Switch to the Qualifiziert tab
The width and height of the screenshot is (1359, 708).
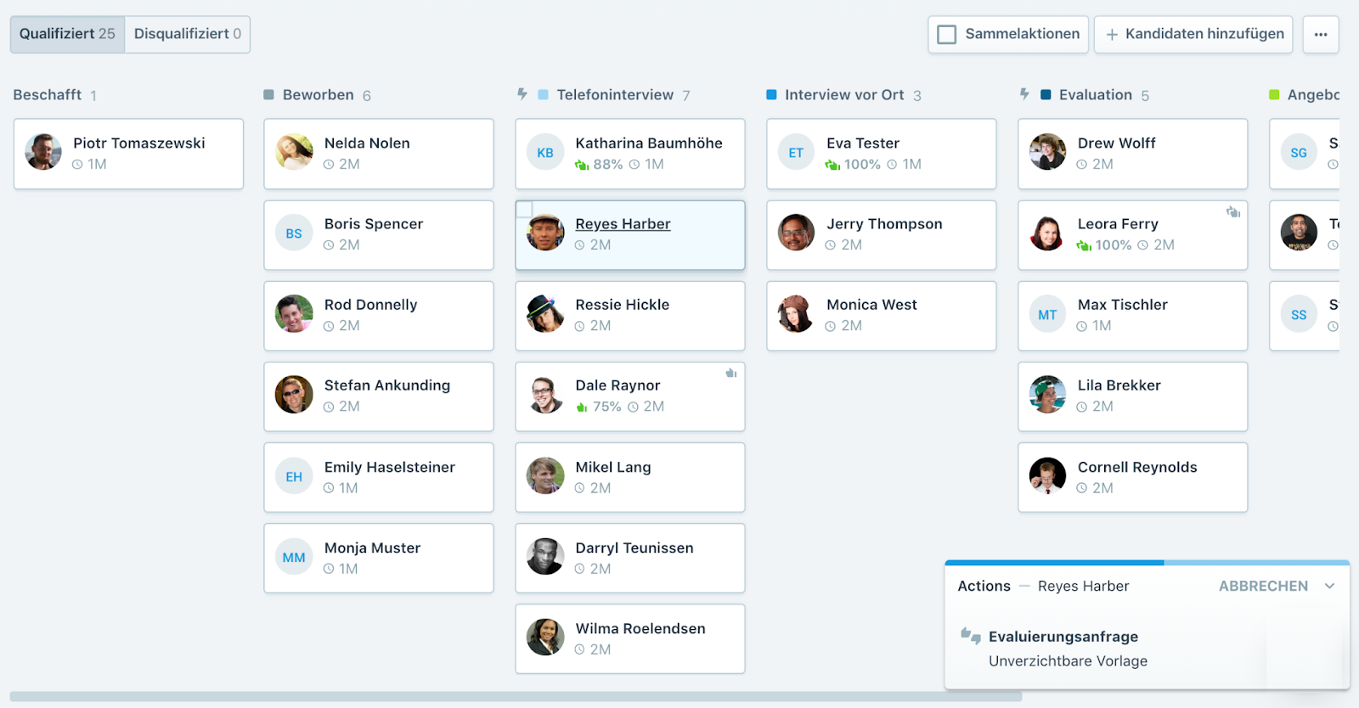click(67, 34)
